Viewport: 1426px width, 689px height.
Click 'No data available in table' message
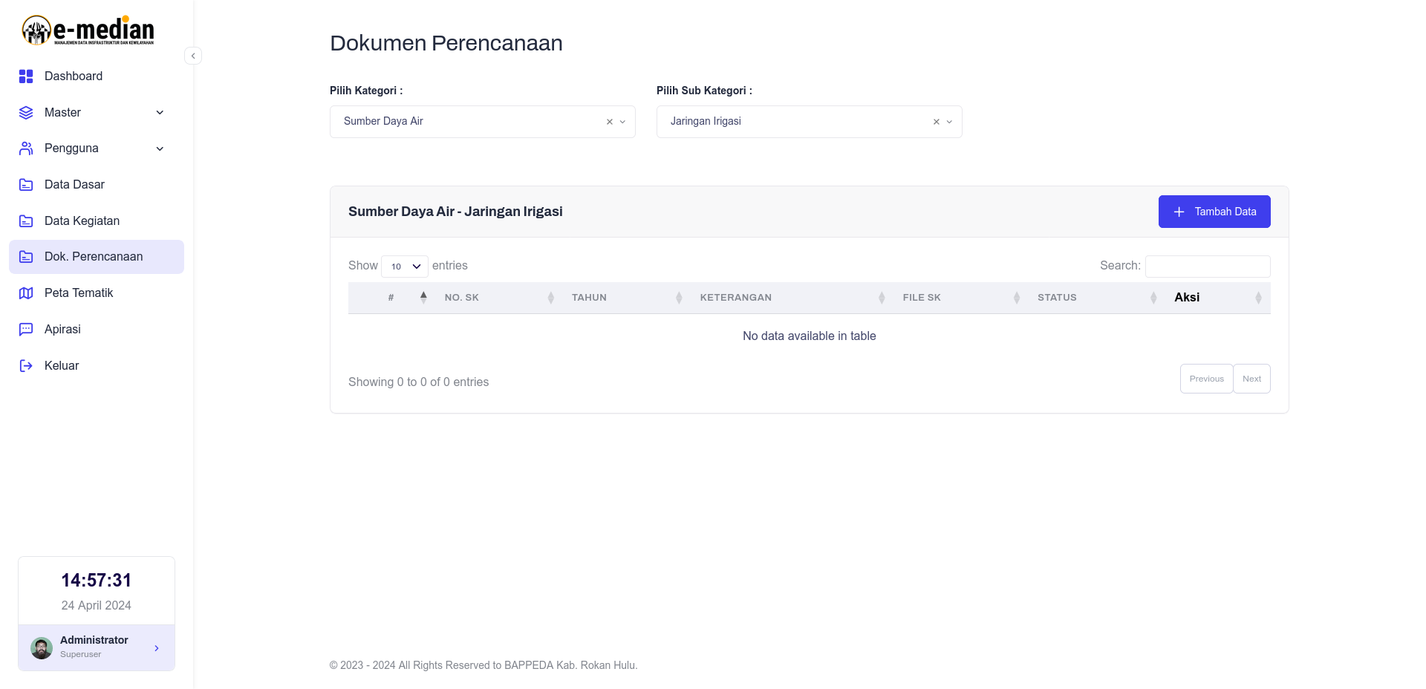pos(810,336)
